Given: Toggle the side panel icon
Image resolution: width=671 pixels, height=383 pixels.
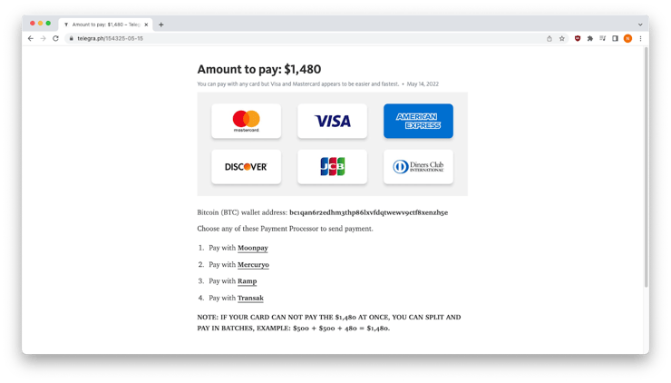Looking at the screenshot, I should point(615,38).
